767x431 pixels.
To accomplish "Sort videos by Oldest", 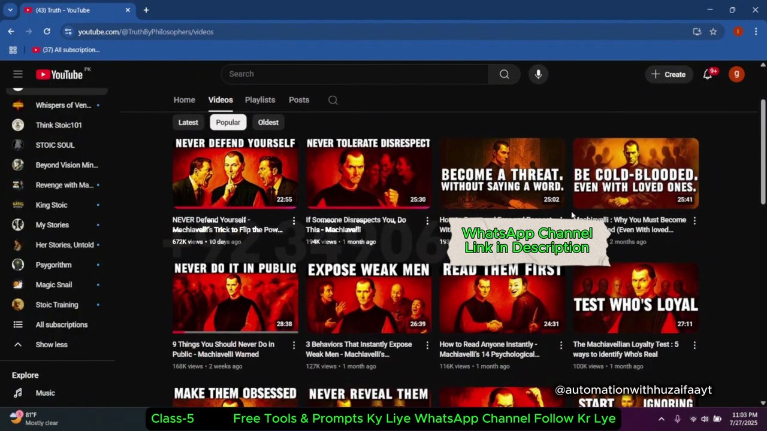I will pos(268,122).
